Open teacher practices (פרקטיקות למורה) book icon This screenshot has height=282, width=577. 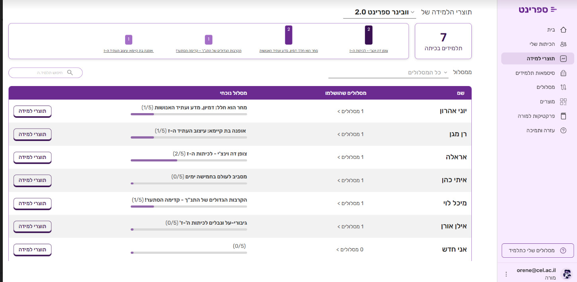(563, 116)
